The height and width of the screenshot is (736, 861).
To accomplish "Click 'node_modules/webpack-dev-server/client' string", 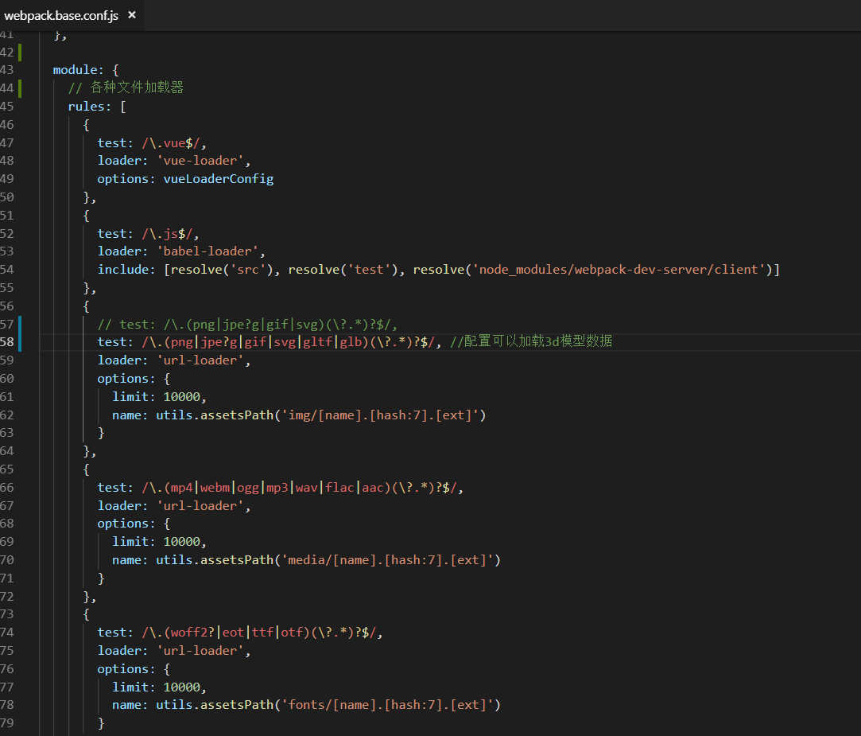I will tap(619, 269).
